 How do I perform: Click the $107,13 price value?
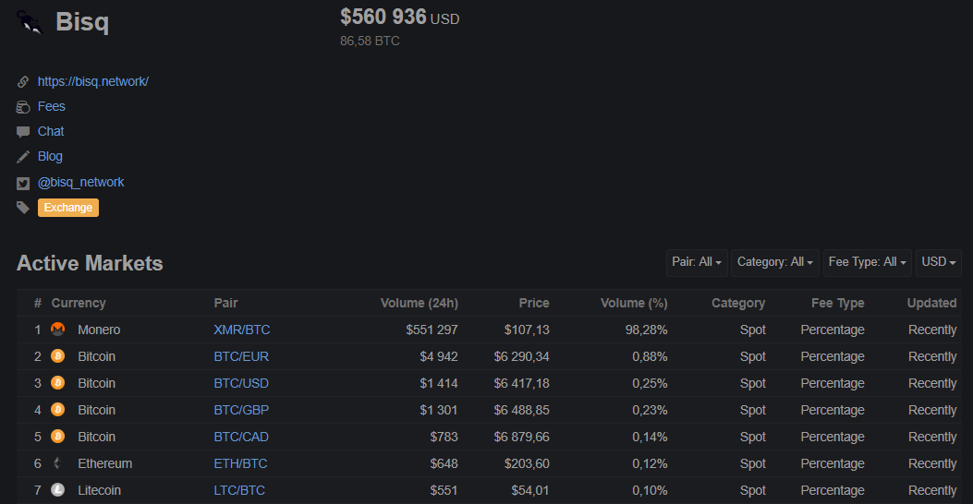tap(527, 330)
